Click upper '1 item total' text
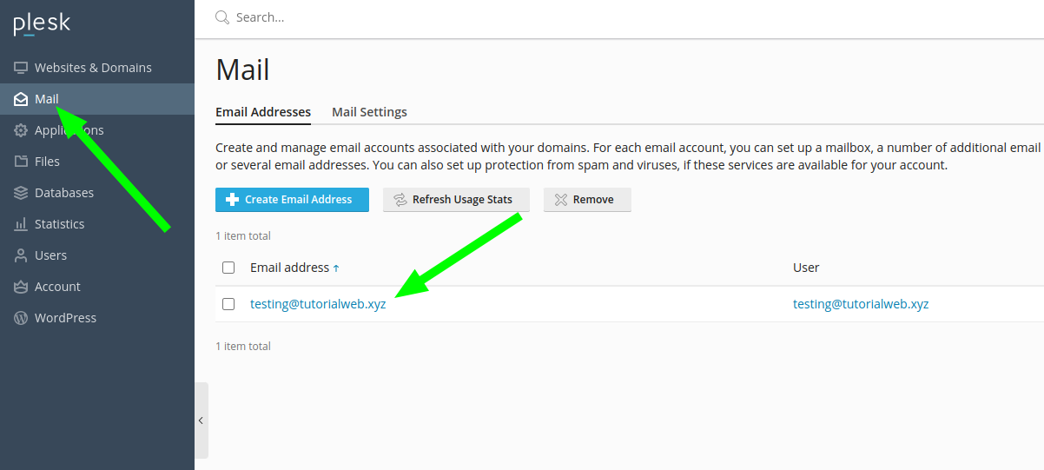Screen dimensions: 1044x470 243,236
